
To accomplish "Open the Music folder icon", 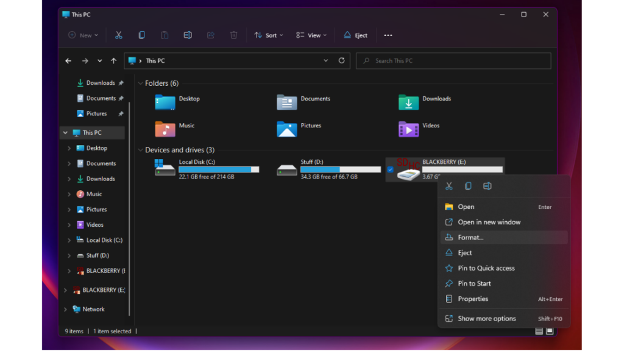I will pyautogui.click(x=165, y=129).
